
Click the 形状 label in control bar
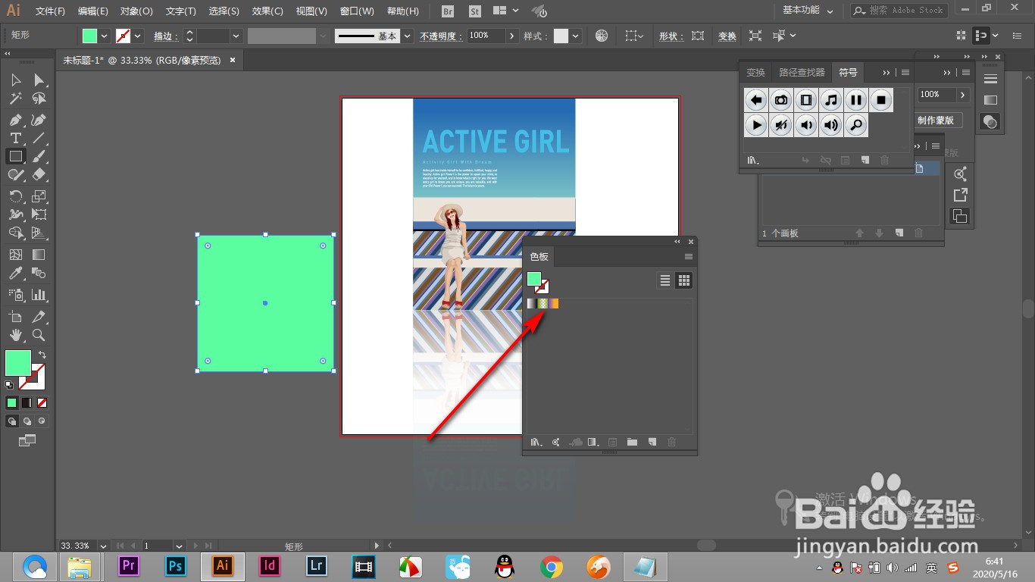(x=671, y=36)
